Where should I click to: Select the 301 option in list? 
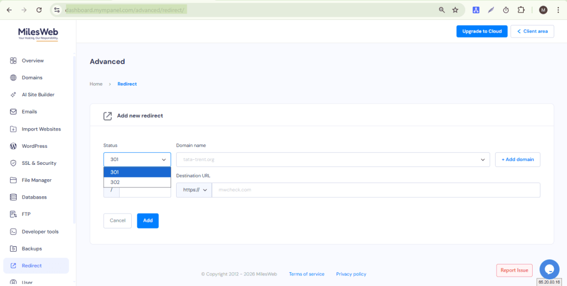137,172
